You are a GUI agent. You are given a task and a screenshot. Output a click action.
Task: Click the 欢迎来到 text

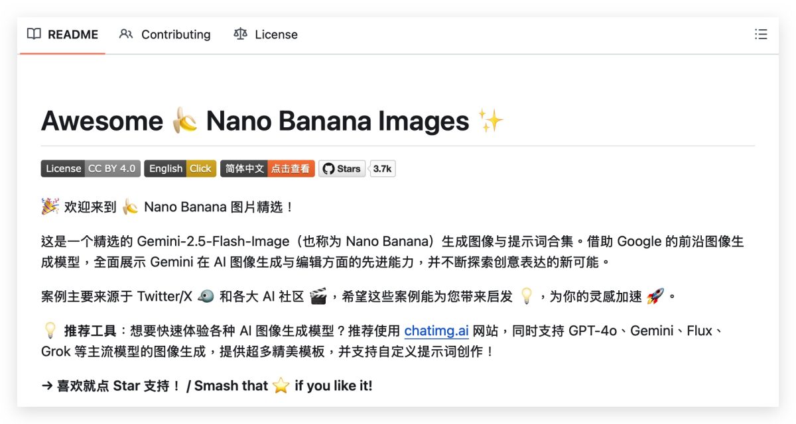tap(90, 207)
